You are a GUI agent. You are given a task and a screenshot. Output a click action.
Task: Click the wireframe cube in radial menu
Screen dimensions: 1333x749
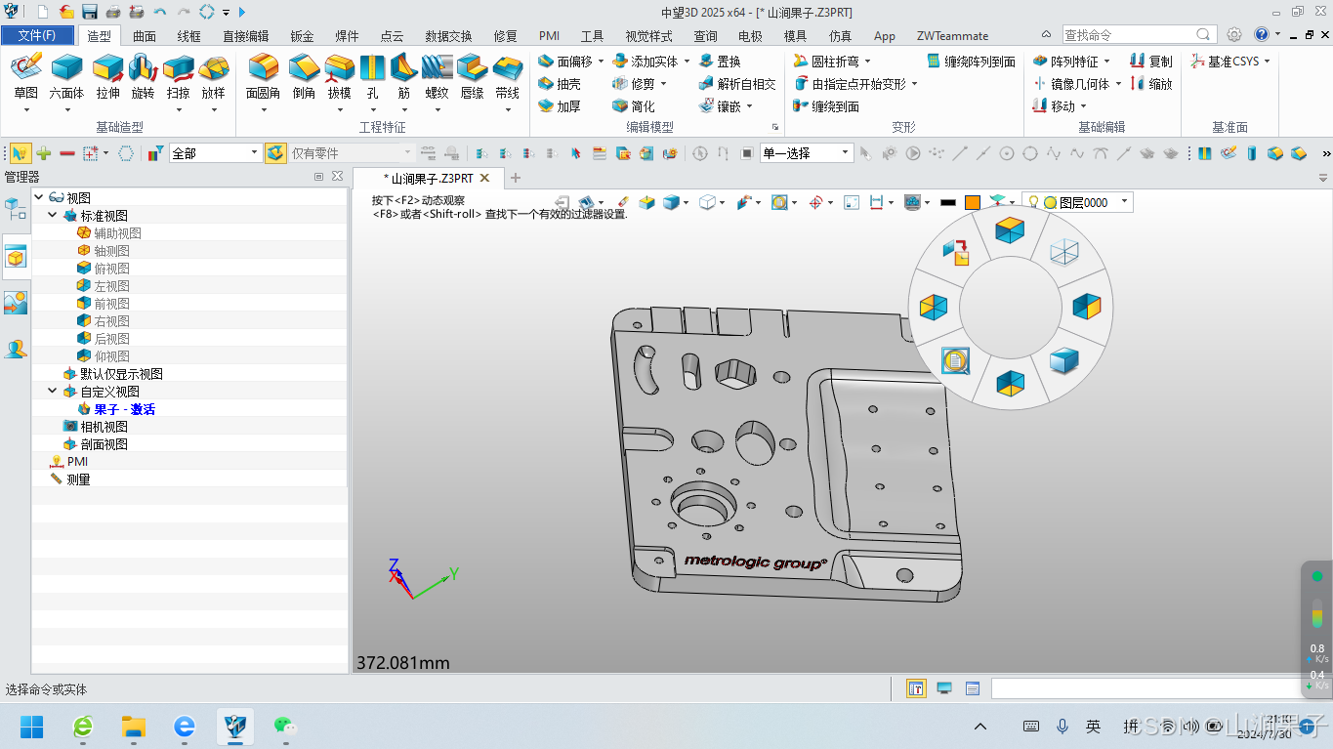pyautogui.click(x=1062, y=252)
